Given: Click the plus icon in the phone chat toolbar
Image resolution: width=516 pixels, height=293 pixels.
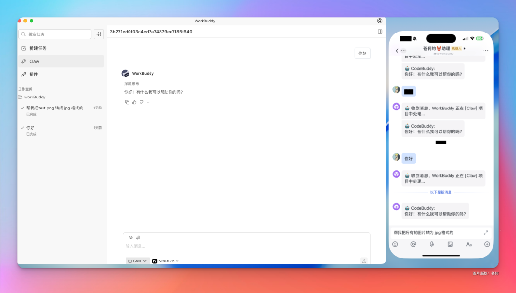Looking at the screenshot, I should (x=487, y=244).
